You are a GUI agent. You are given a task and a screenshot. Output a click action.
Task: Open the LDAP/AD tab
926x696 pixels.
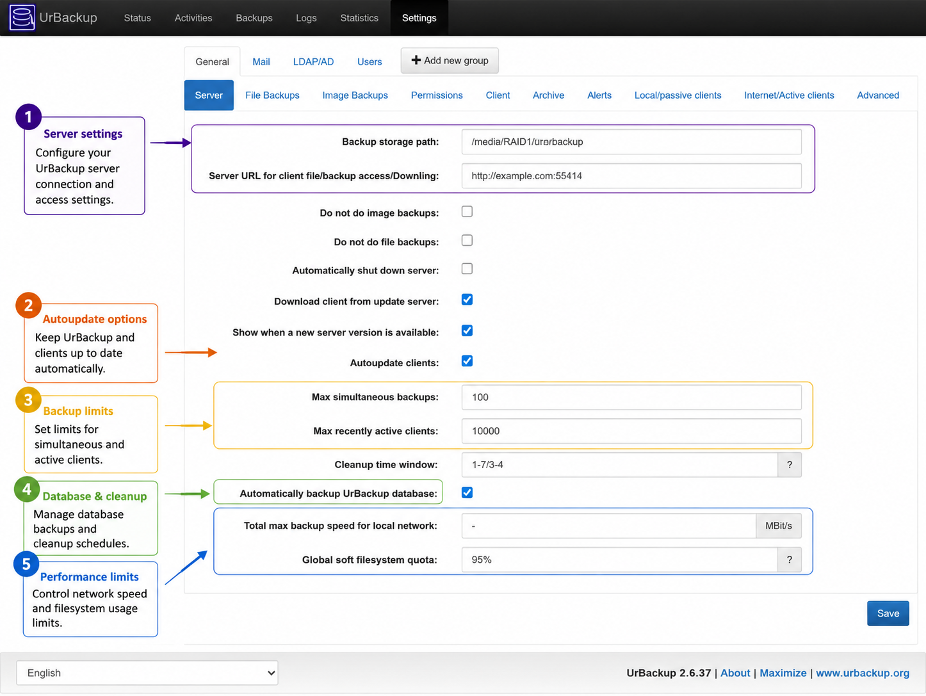[x=313, y=61]
